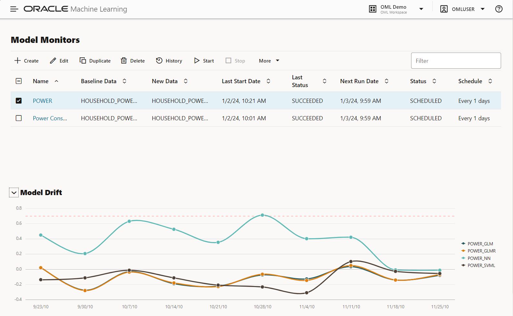Screen dimensions: 513x316
Task: Start the selected monitor
Action: click(204, 61)
